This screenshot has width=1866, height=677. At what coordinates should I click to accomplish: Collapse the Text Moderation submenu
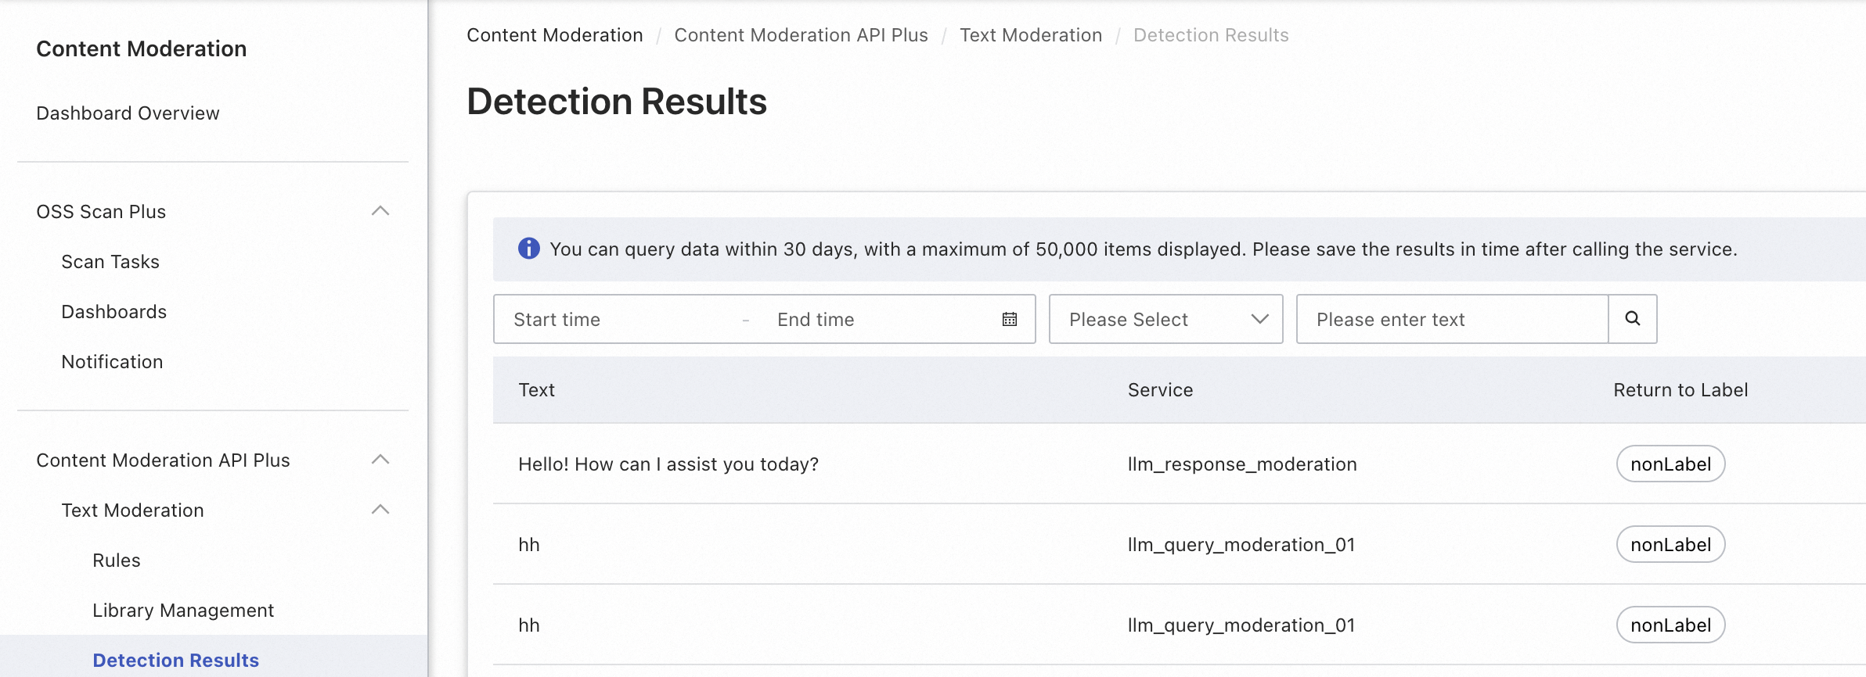click(x=380, y=510)
